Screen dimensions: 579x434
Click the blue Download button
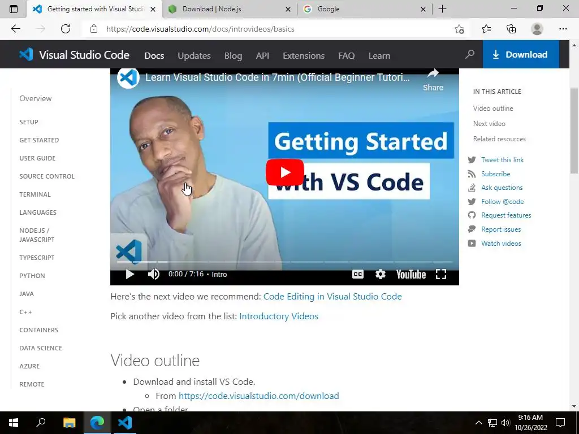click(521, 55)
